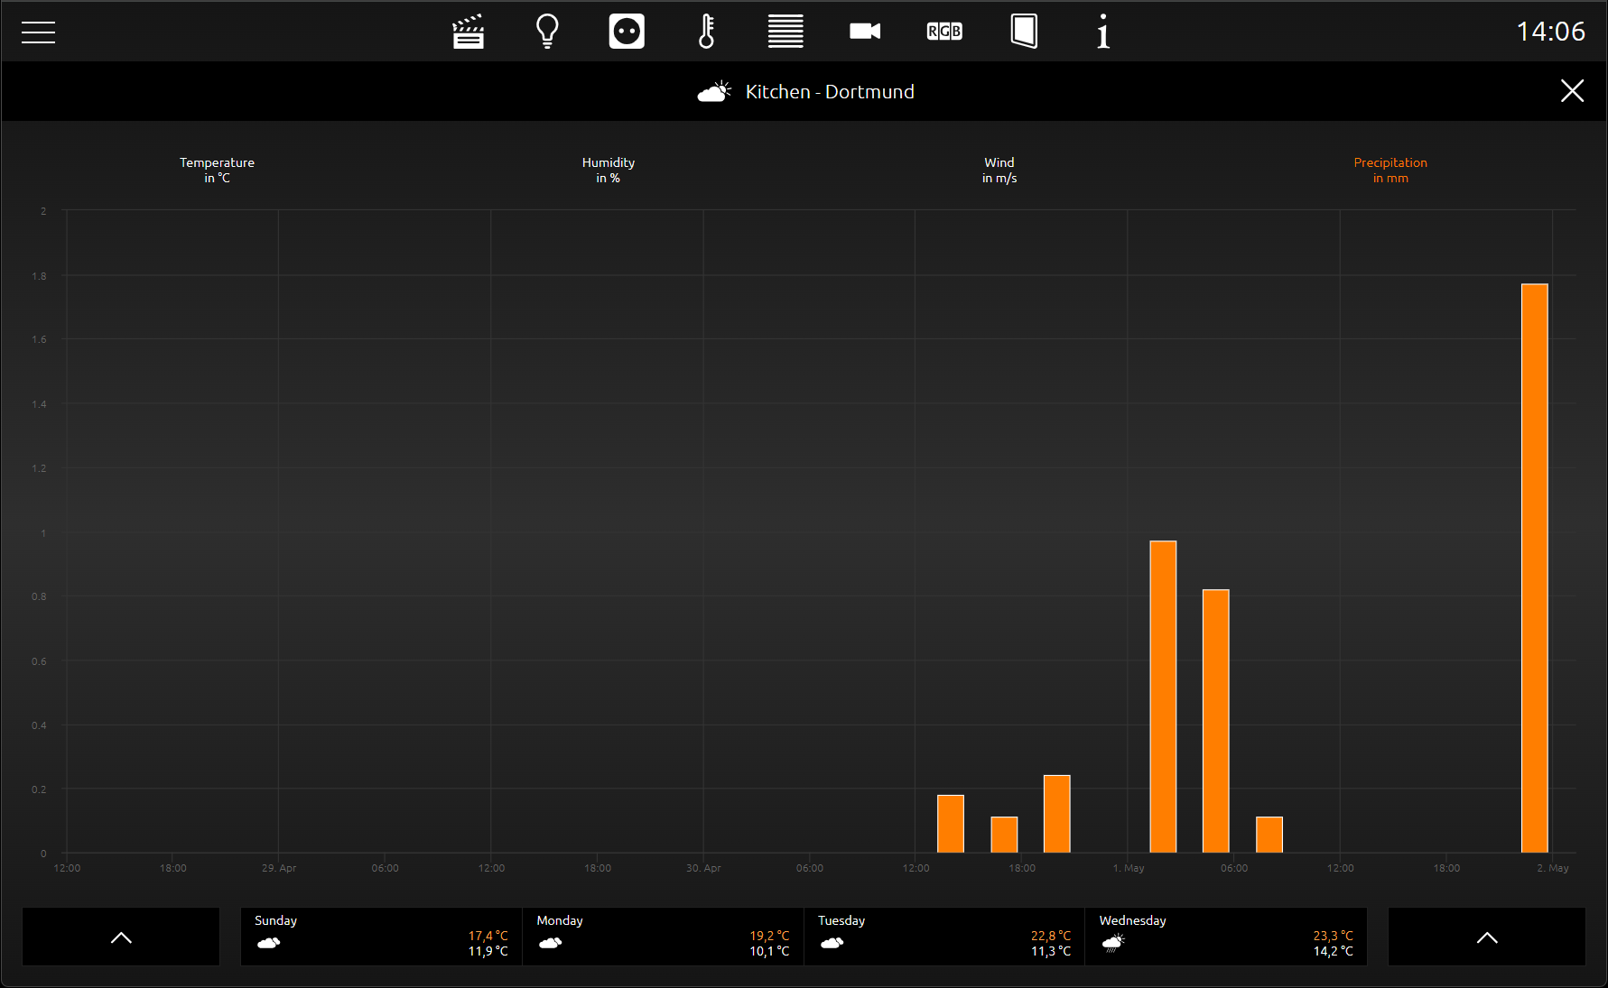Image resolution: width=1608 pixels, height=988 pixels.
Task: Open the door icon
Action: (x=1024, y=32)
